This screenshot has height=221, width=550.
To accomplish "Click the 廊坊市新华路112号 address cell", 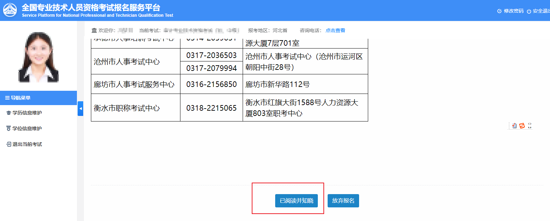I will 277,84.
